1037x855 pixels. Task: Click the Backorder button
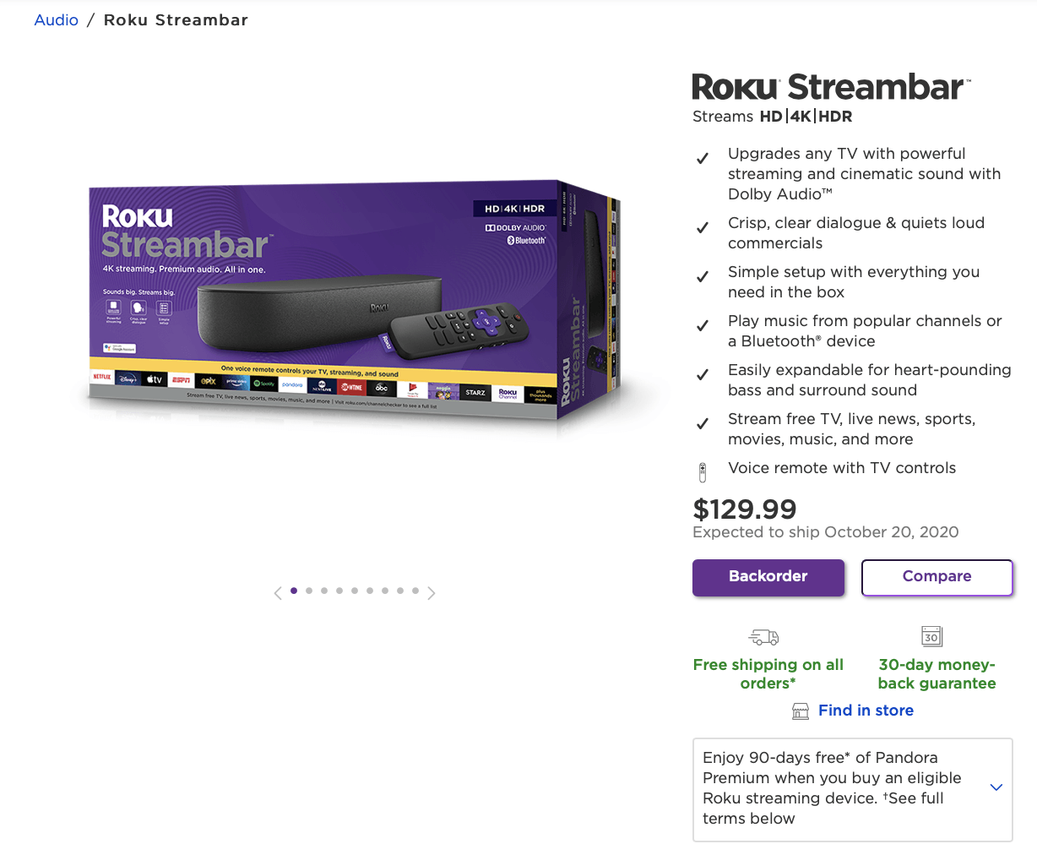pos(768,577)
